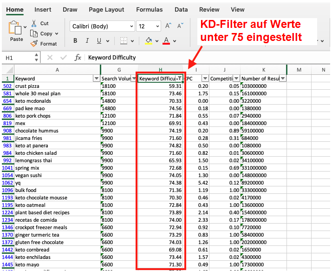Click the cell 'whole 30 meal plan'

click(x=57, y=93)
